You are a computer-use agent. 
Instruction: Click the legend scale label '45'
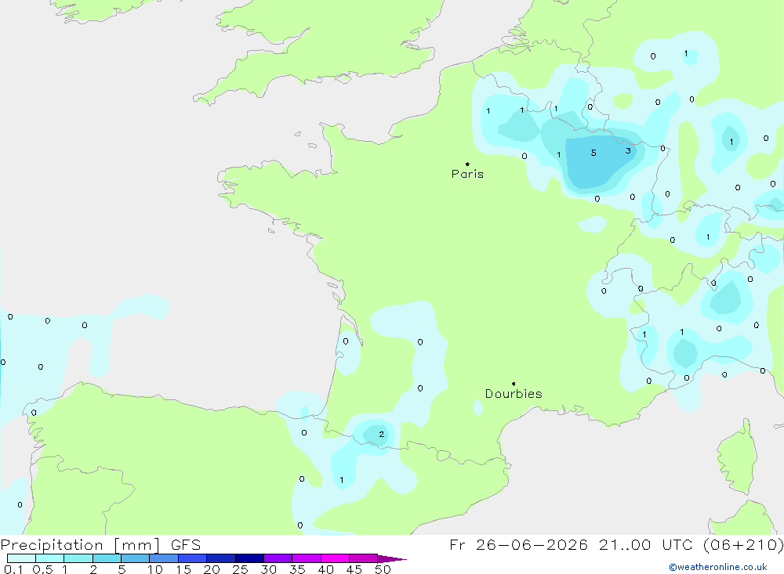tap(354, 569)
